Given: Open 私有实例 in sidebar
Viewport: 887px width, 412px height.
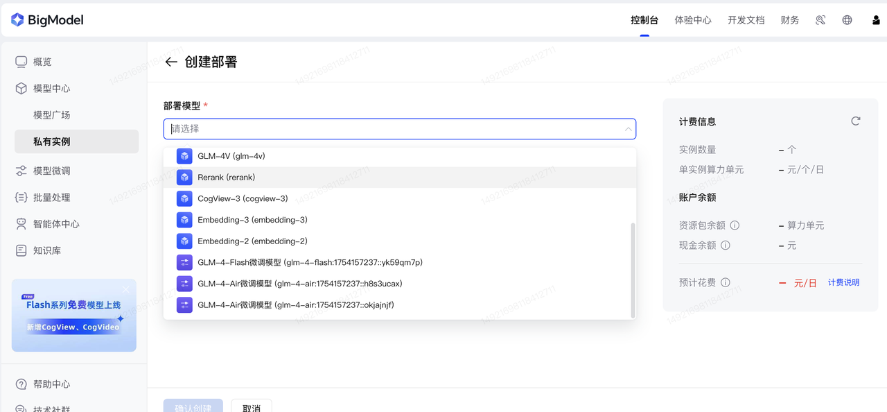Looking at the screenshot, I should coord(76,141).
